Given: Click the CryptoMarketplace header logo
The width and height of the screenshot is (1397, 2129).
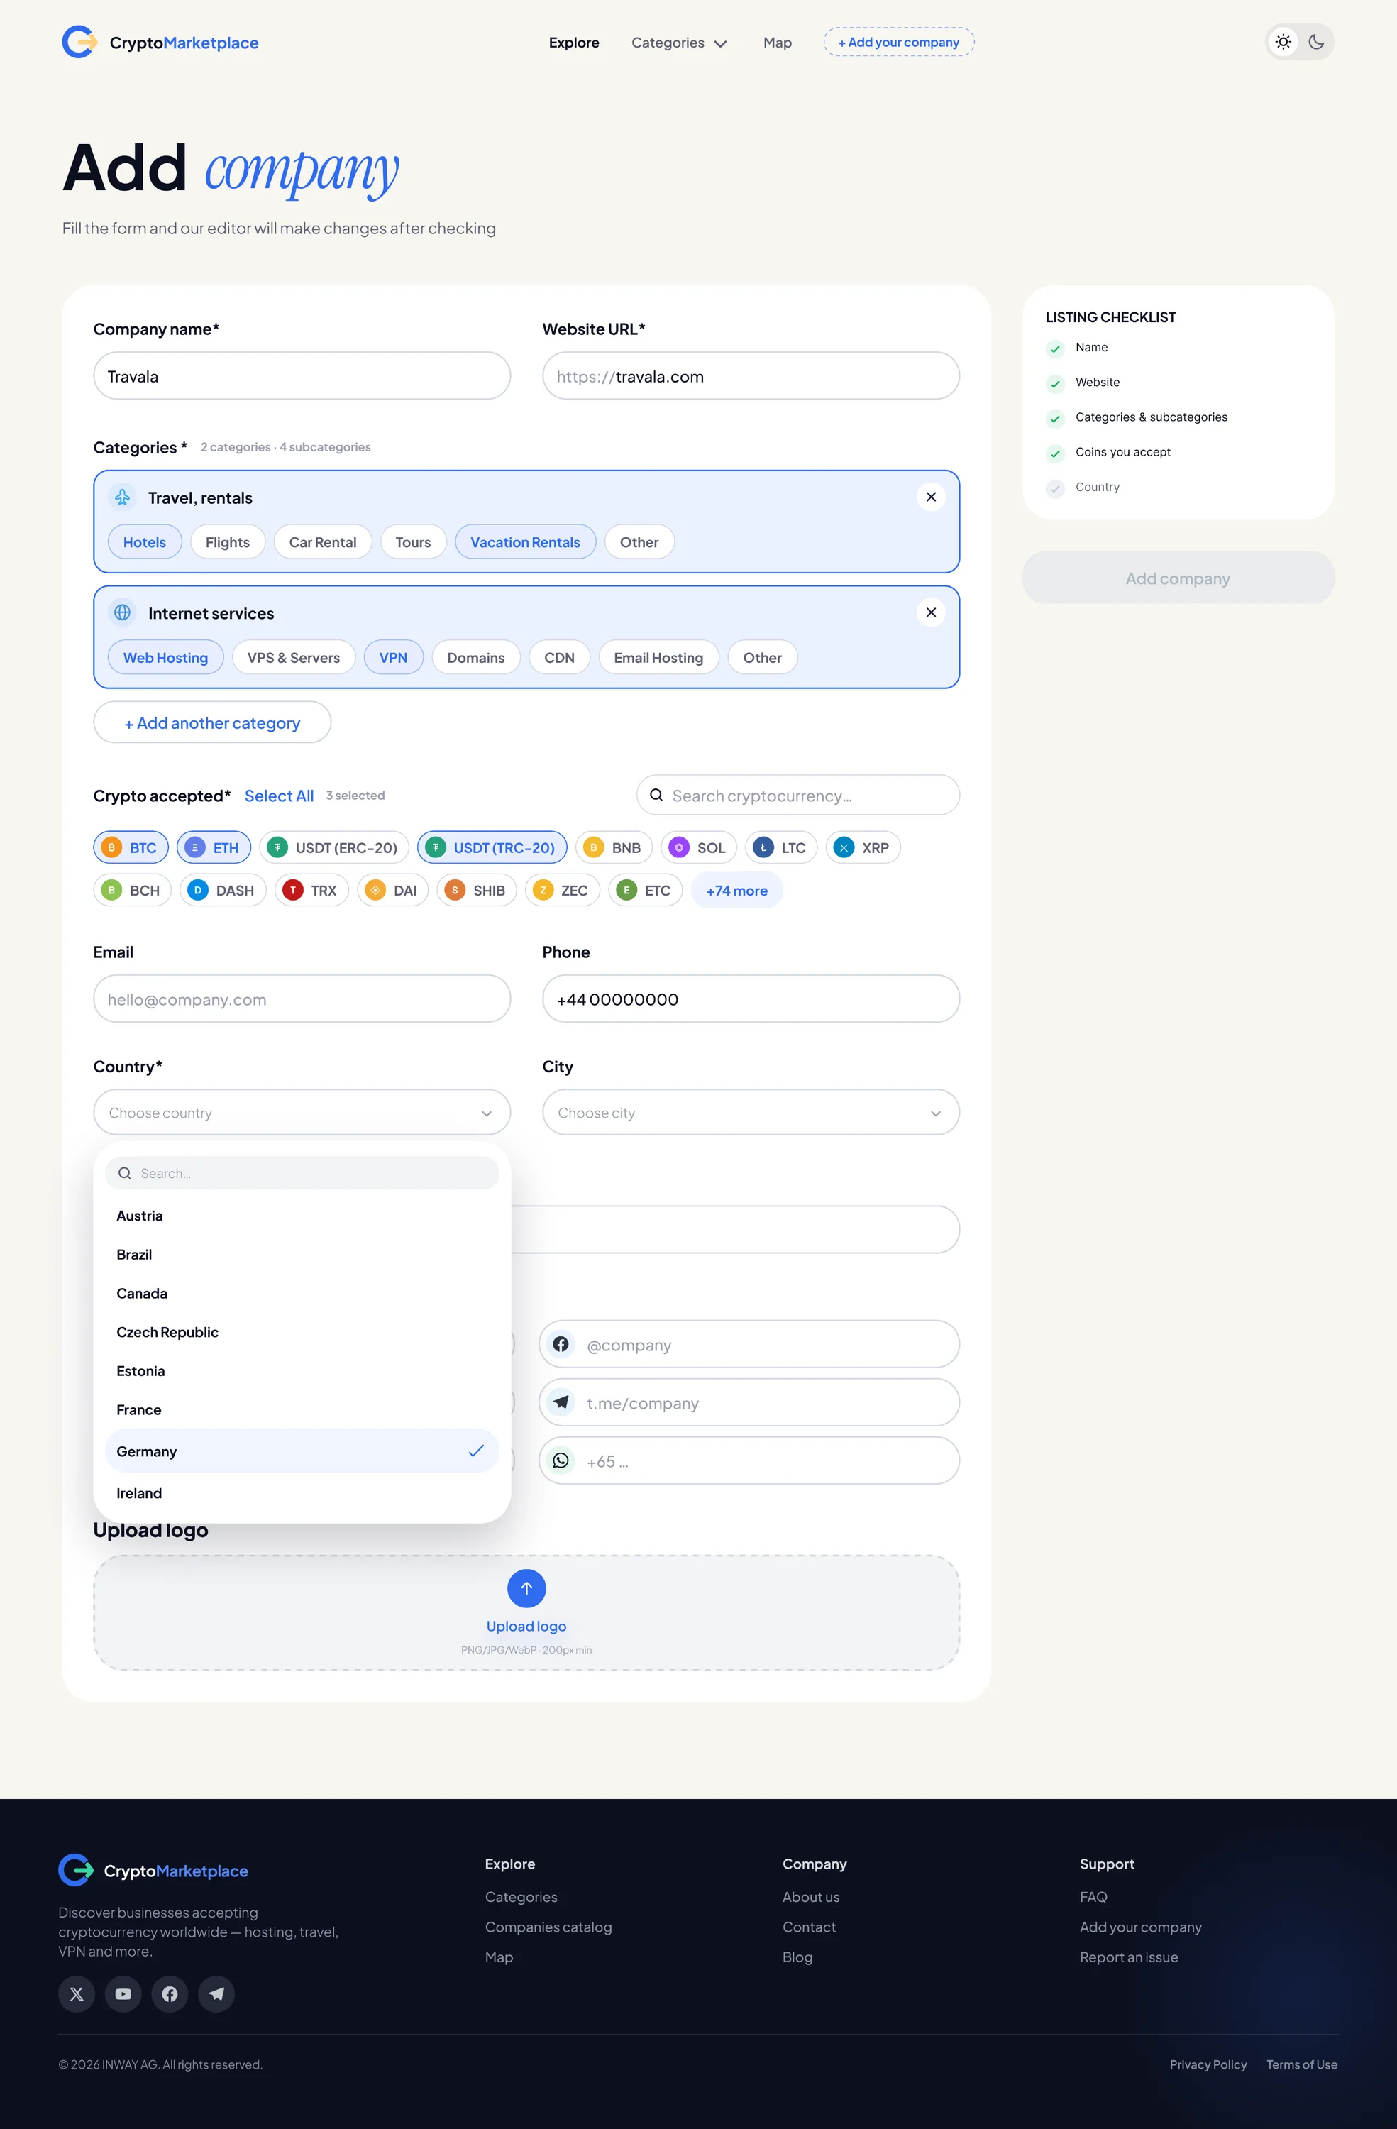Looking at the screenshot, I should pyautogui.click(x=160, y=42).
